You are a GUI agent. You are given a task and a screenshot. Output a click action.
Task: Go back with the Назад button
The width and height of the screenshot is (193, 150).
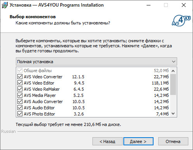click(108, 141)
